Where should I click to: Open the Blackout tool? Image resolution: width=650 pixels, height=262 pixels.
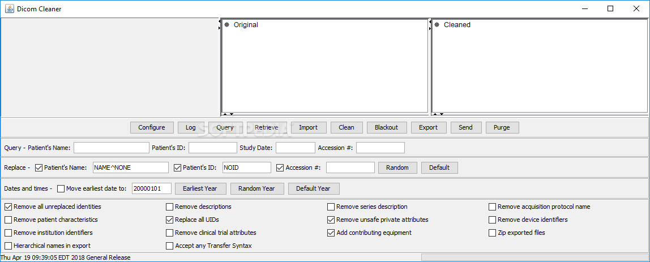pyautogui.click(x=386, y=127)
